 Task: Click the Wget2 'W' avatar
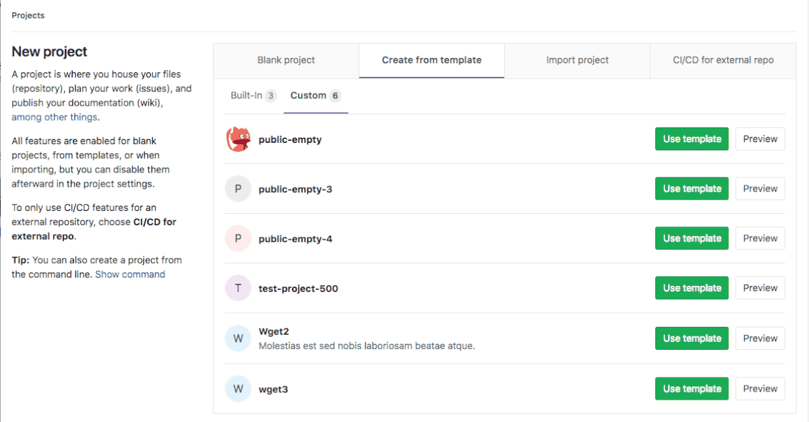click(238, 338)
